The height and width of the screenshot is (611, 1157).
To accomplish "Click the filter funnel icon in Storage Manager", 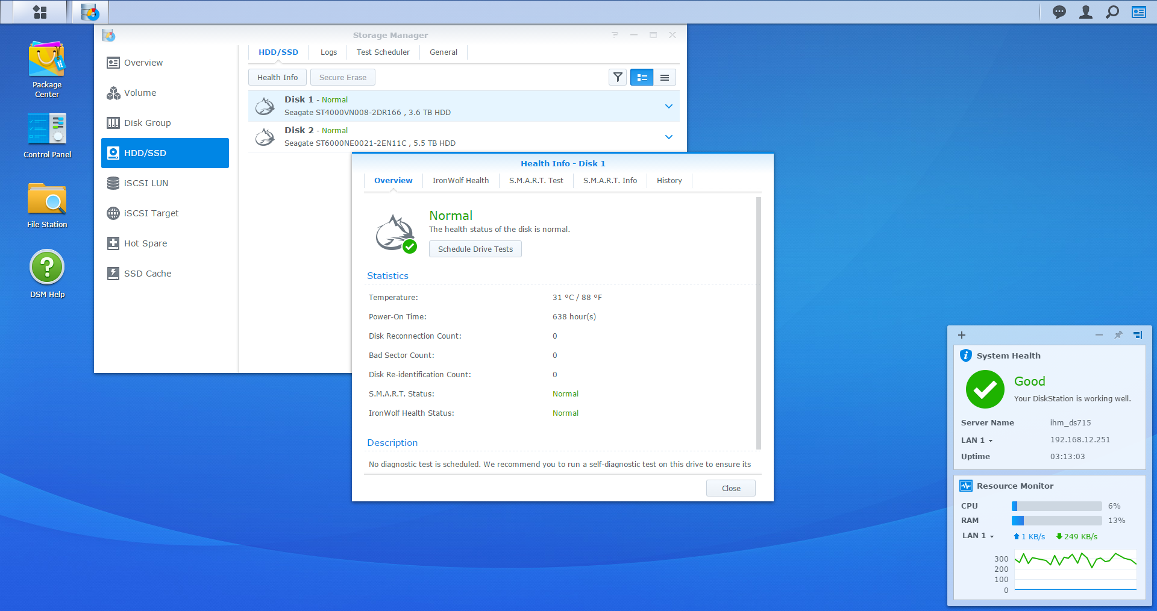I will [618, 77].
